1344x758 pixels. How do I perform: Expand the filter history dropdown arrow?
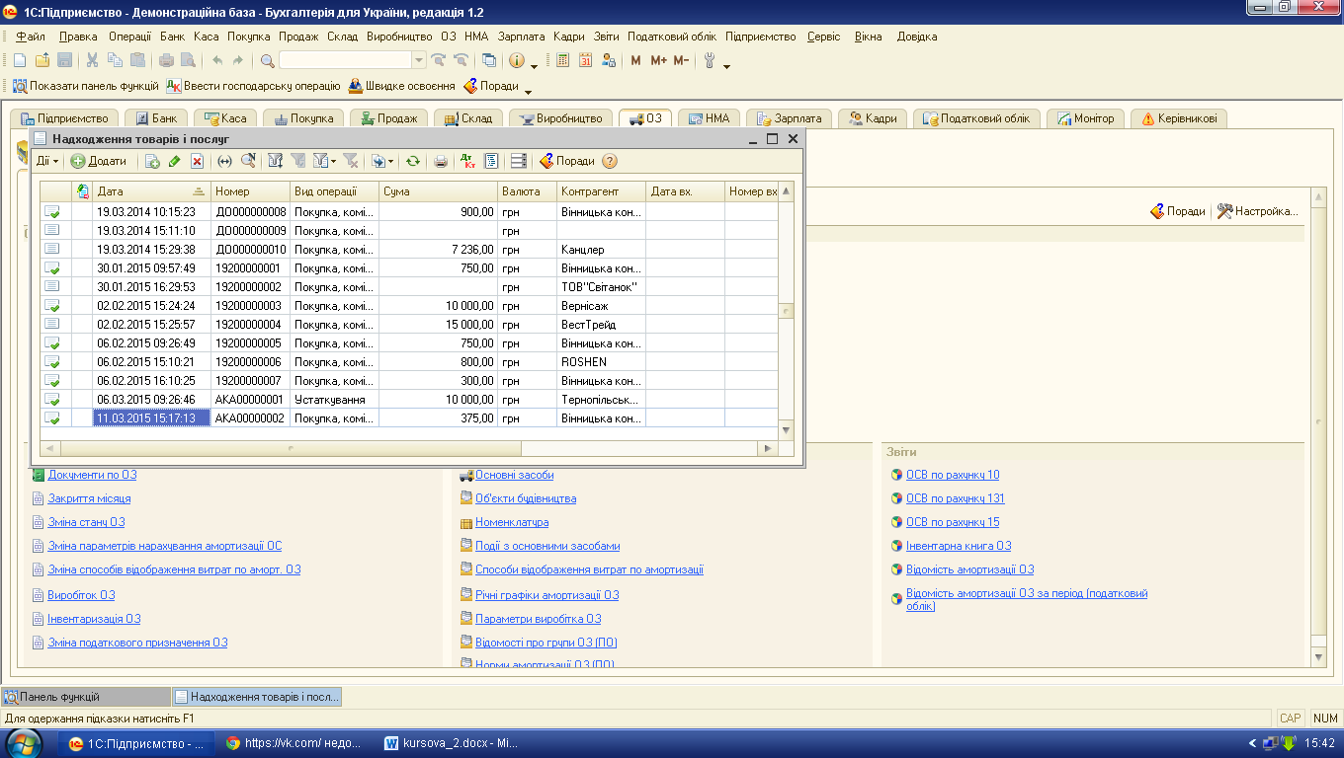pyautogui.click(x=333, y=161)
